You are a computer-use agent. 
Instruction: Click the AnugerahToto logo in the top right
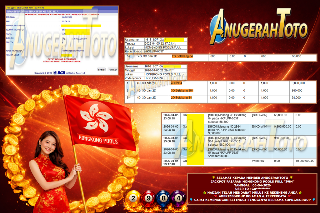258,24
